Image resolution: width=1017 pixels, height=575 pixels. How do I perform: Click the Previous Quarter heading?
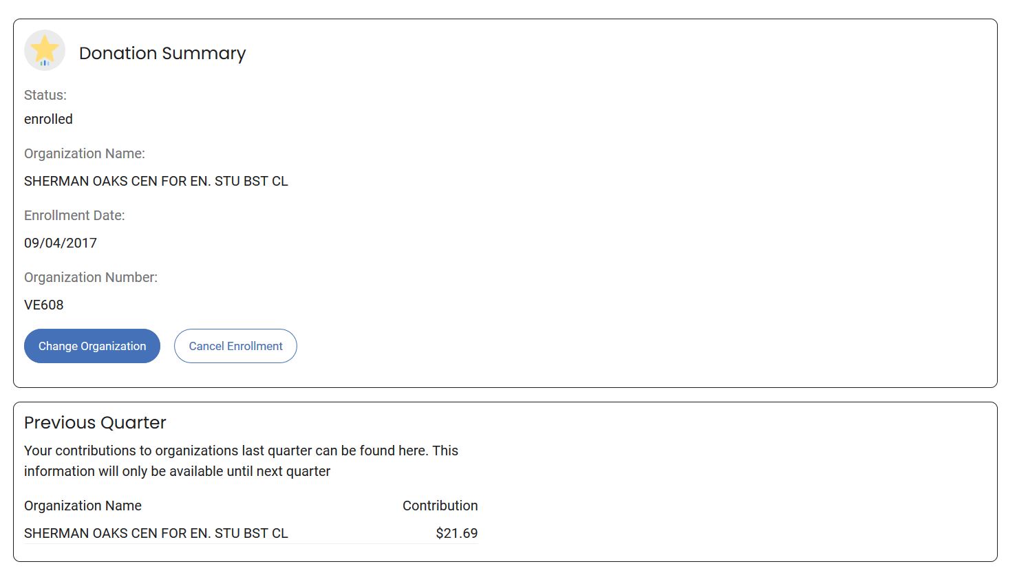click(95, 422)
